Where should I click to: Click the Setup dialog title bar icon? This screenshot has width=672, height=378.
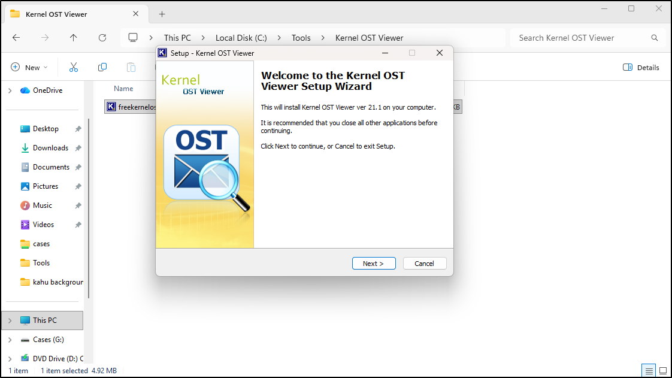tap(162, 53)
